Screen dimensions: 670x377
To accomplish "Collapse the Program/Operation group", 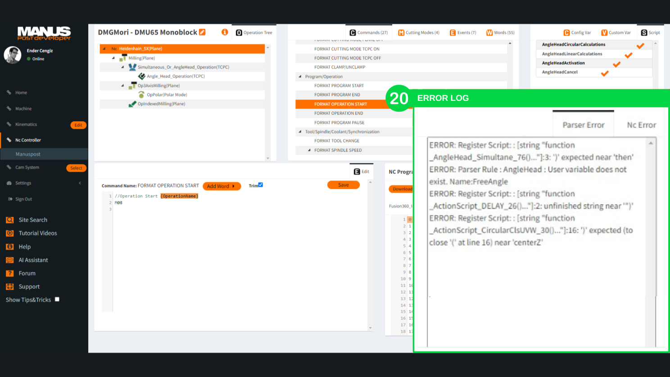I will click(300, 77).
